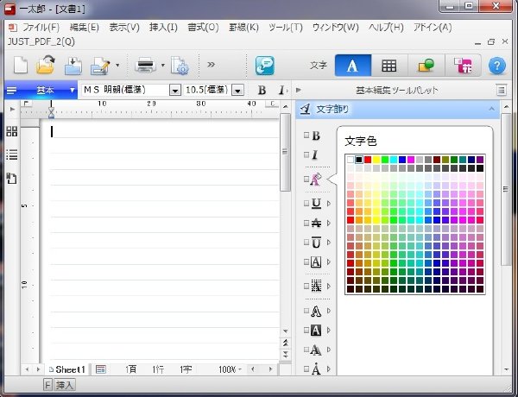
Task: Open the outline list sidebar icon
Action: (12, 154)
